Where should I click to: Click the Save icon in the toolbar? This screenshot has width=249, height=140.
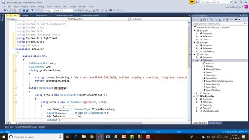(24, 10)
